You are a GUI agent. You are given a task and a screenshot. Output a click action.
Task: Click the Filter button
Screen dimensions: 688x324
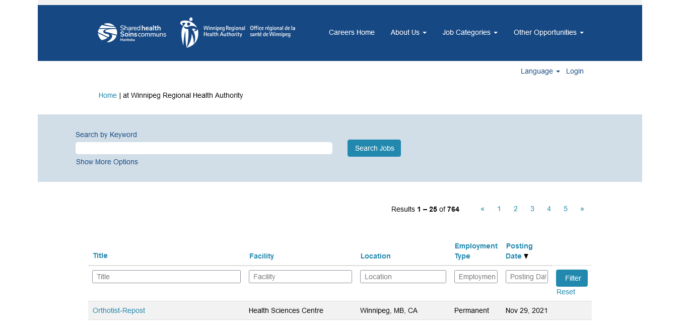[572, 278]
